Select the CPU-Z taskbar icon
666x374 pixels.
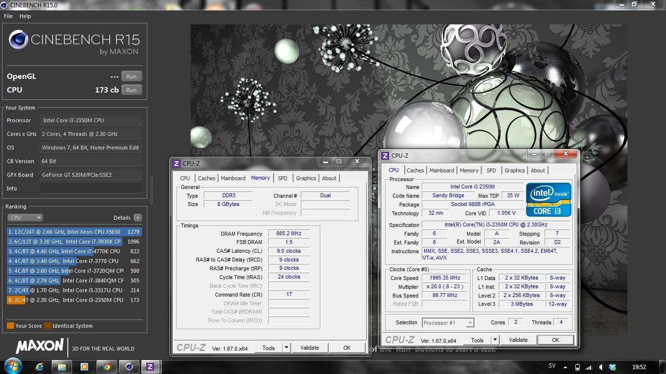point(150,367)
